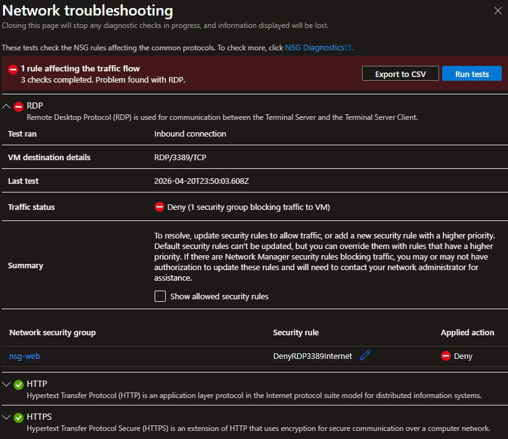
Task: Click the red deny icon next to RDP
Action: click(19, 106)
